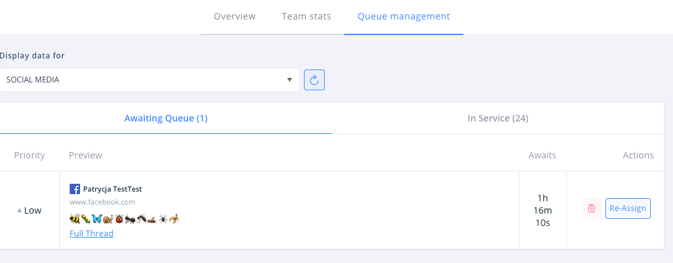This screenshot has height=263, width=673.
Task: Switch to the Overview tab
Action: pyautogui.click(x=234, y=16)
